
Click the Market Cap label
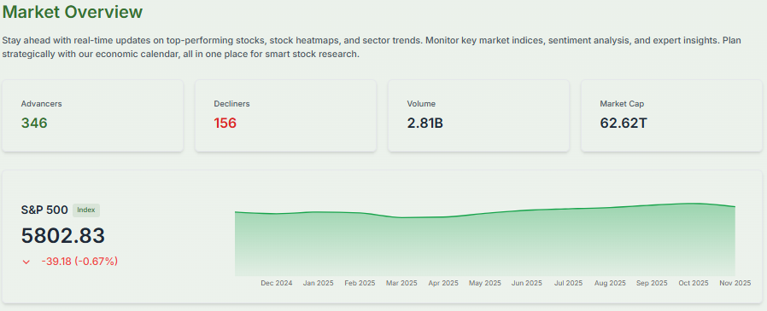[622, 103]
